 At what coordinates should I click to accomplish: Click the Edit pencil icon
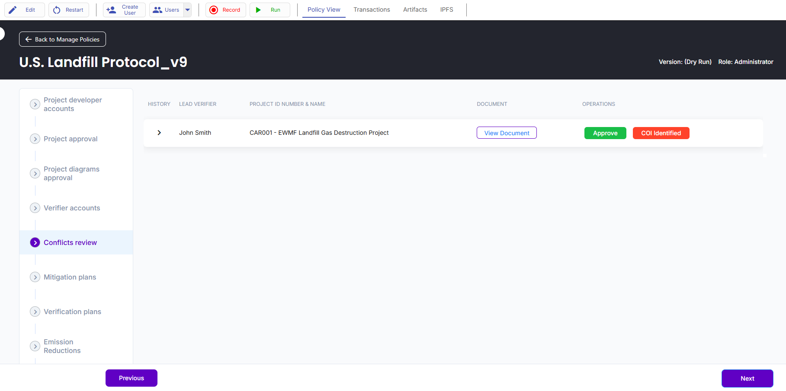(x=13, y=10)
